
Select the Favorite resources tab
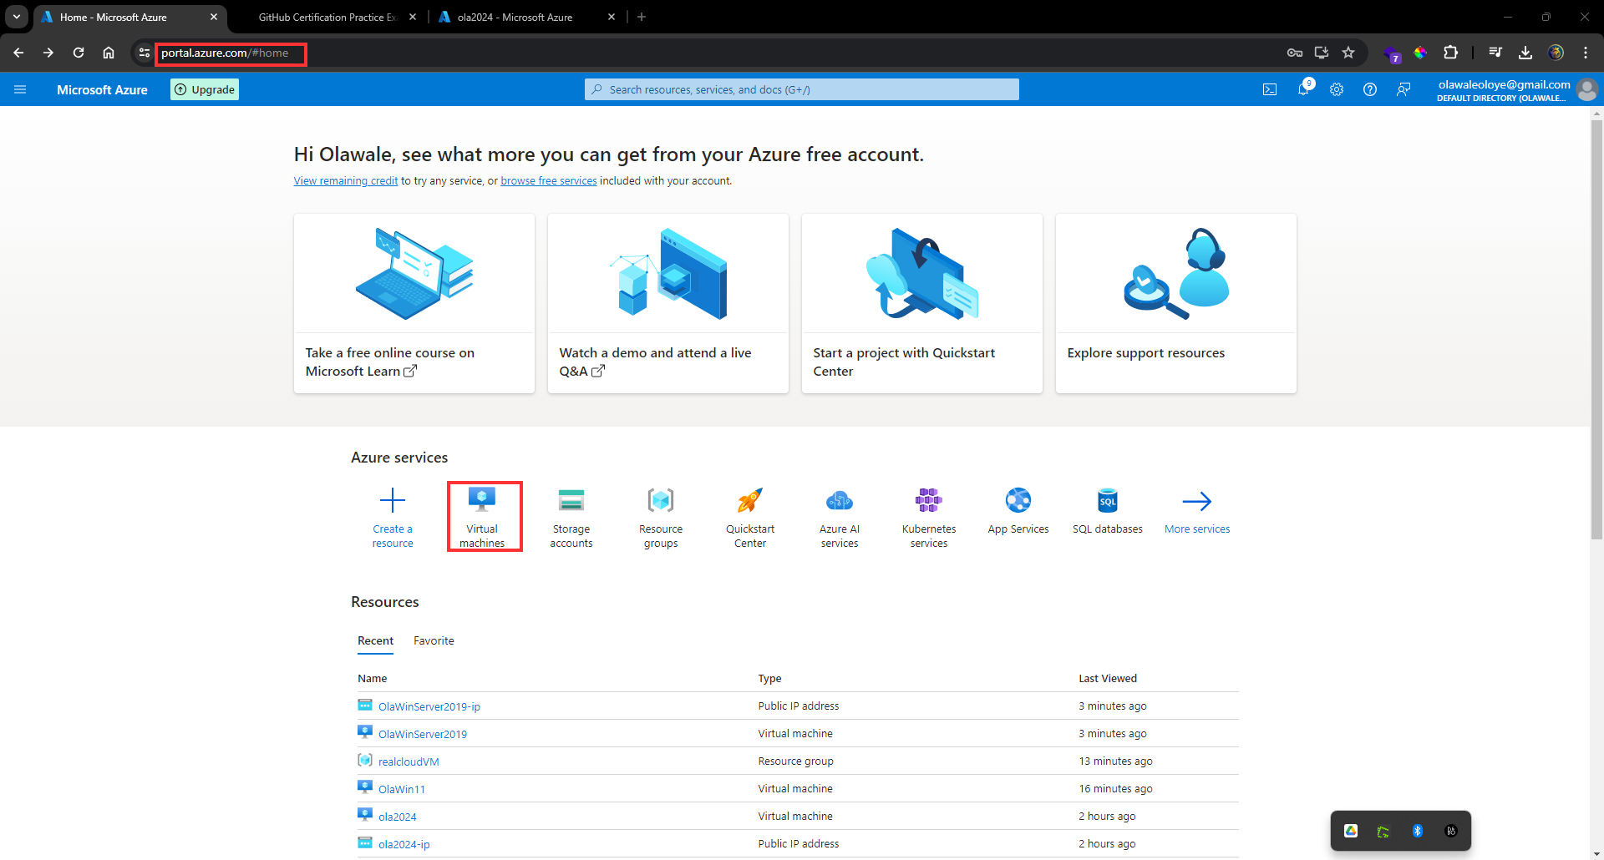point(434,641)
